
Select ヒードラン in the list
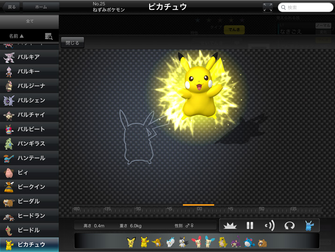pos(29,215)
